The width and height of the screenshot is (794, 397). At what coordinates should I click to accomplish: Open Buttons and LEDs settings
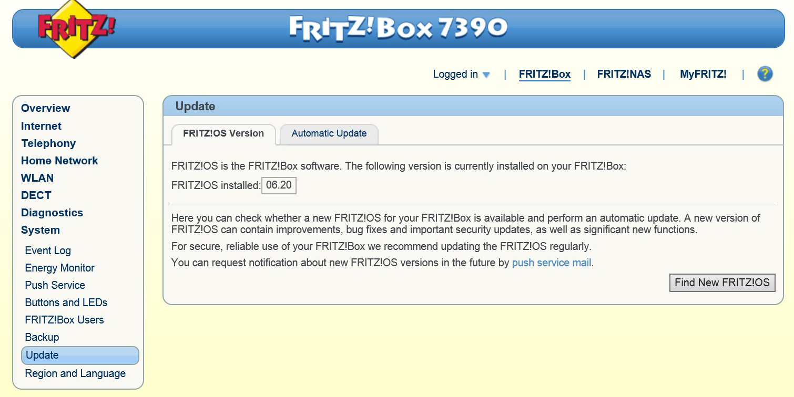(66, 302)
